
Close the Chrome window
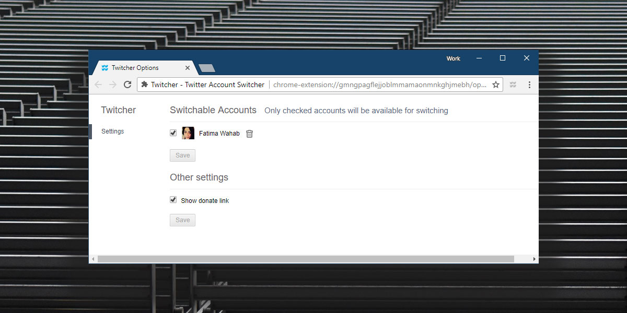tap(527, 58)
